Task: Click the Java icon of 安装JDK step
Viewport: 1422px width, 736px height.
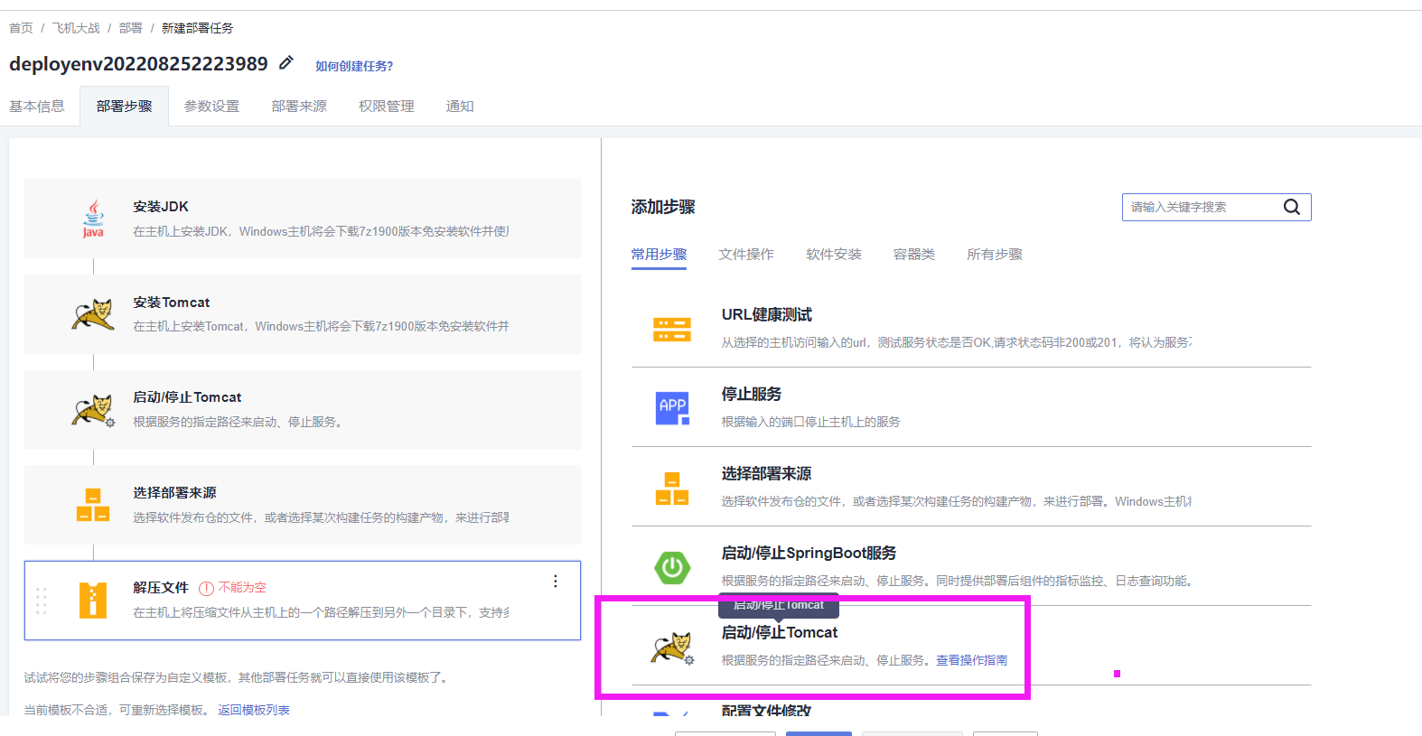Action: pos(93,219)
